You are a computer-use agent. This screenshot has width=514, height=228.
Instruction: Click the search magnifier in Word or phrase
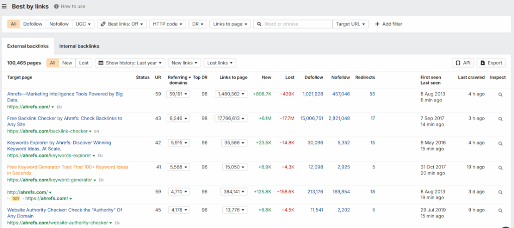tap(260, 24)
